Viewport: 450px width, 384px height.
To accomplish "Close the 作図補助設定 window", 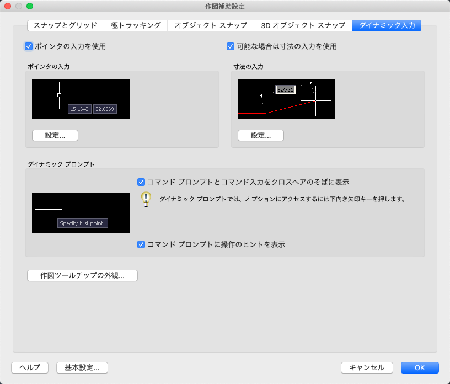I will pyautogui.click(x=8, y=6).
